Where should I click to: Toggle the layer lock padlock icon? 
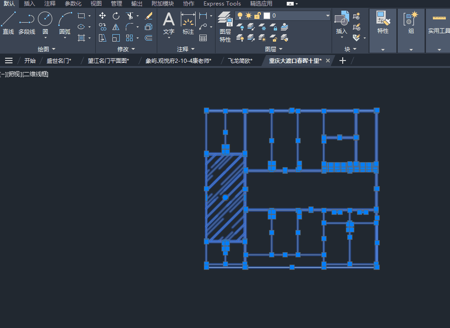(x=258, y=16)
